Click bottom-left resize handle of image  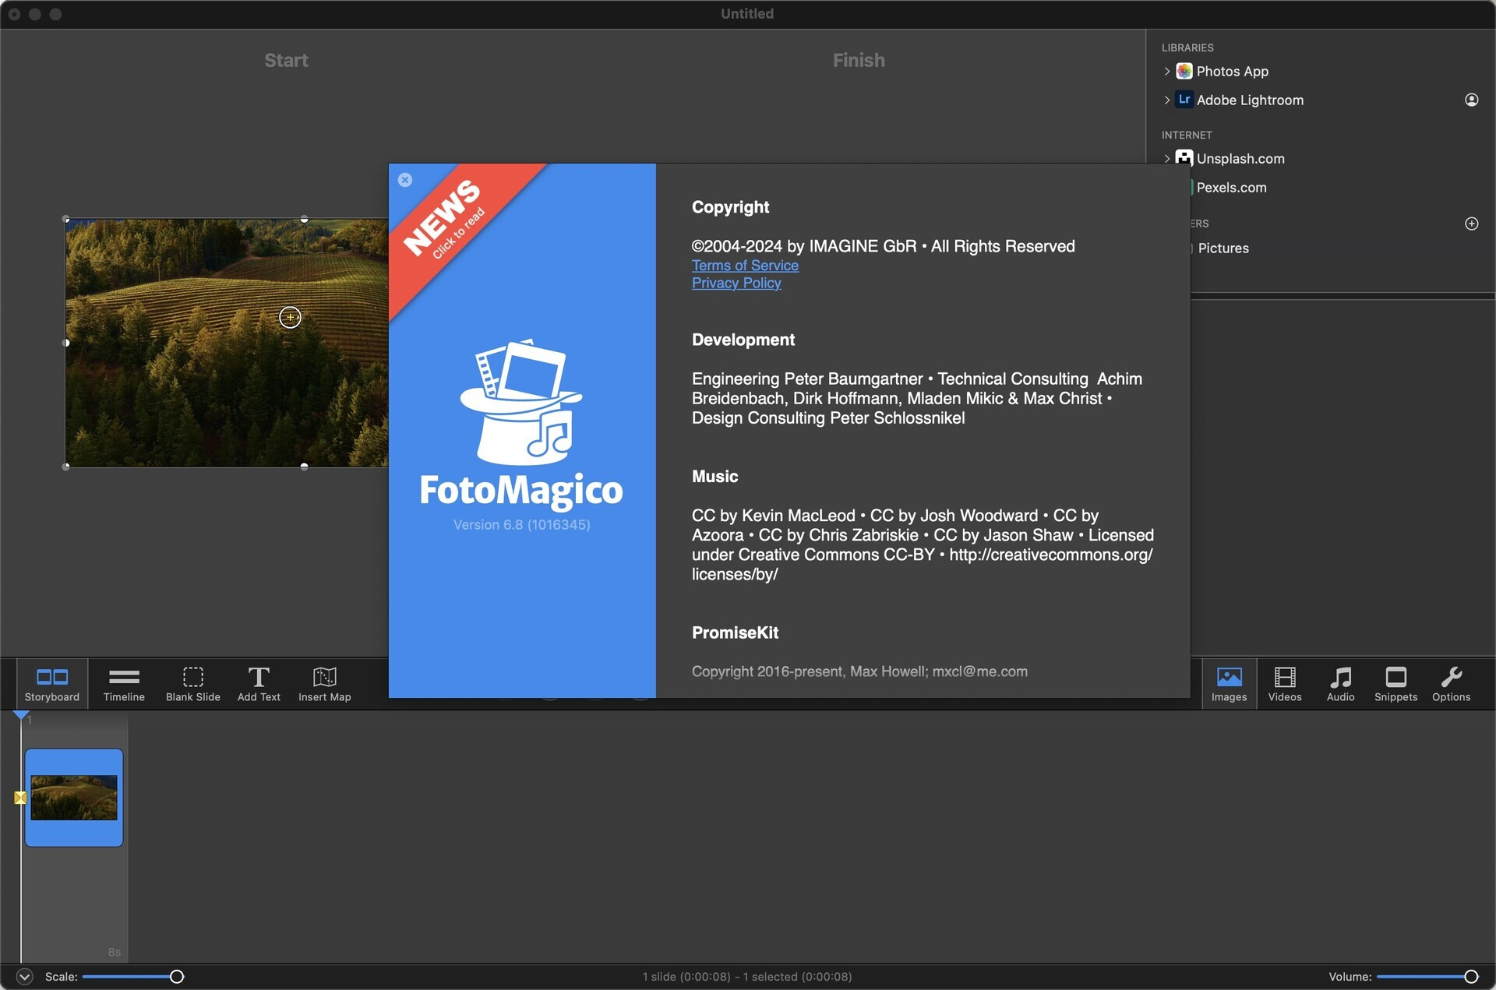click(x=66, y=467)
